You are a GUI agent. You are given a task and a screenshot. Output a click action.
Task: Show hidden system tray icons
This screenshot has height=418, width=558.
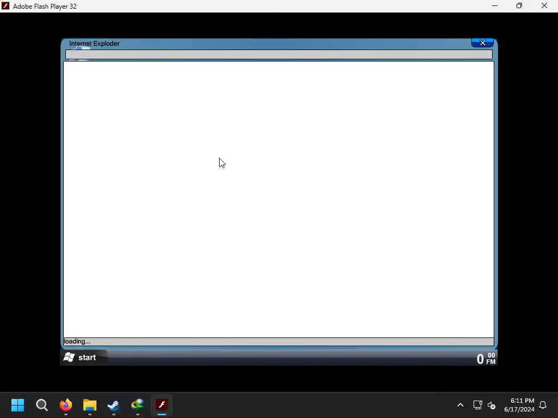click(460, 405)
